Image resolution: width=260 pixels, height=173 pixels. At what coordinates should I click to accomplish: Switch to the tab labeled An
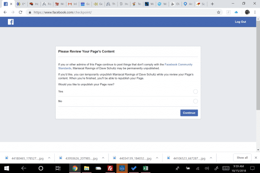188,4
